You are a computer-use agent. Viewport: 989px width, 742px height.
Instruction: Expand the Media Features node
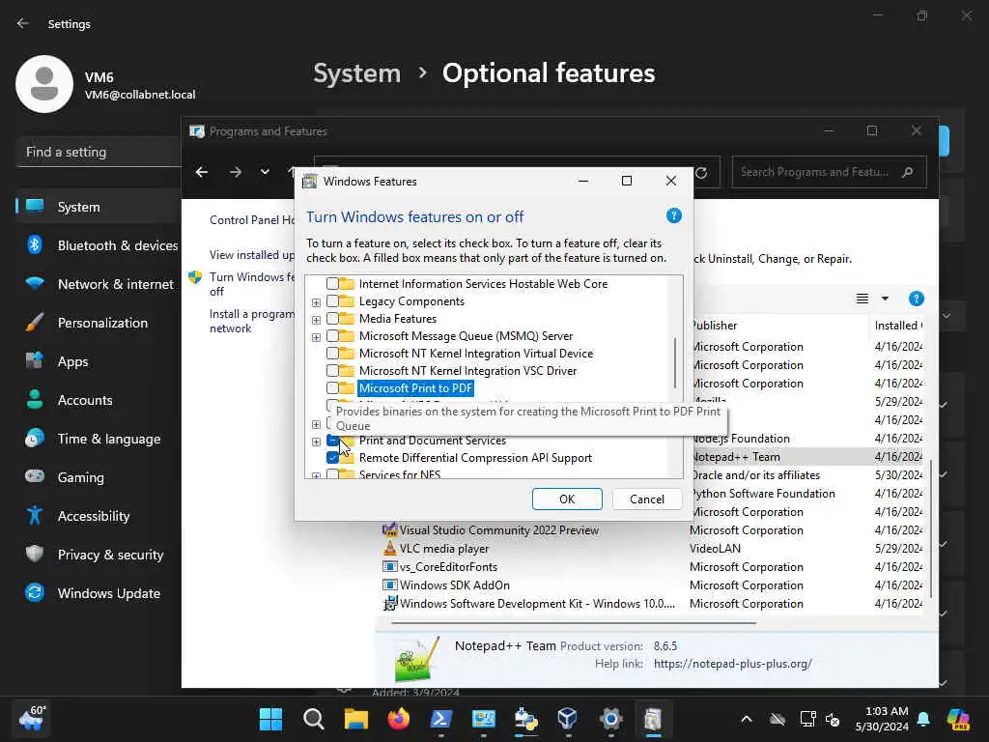pyautogui.click(x=316, y=319)
